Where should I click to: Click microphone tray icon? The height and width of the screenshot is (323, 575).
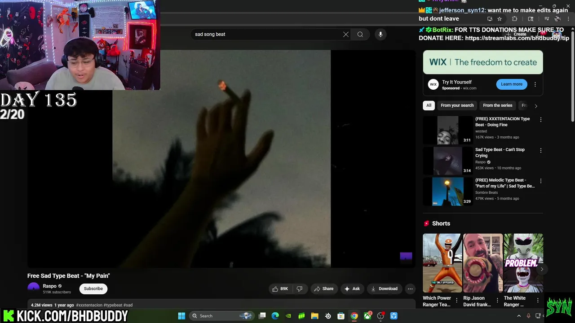pos(529,316)
